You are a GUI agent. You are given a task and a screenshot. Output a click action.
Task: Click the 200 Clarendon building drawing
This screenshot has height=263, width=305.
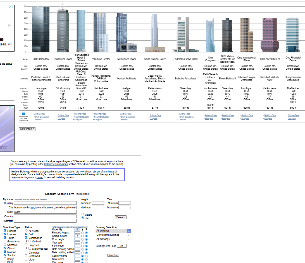40,30
